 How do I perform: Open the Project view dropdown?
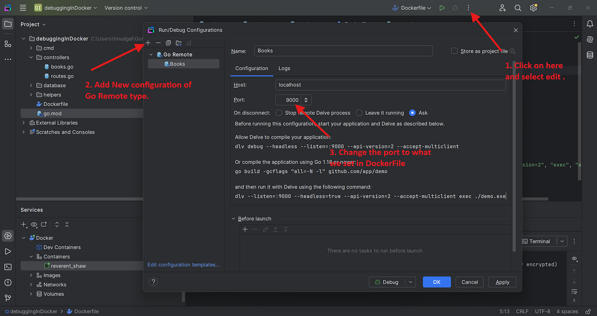(33, 24)
